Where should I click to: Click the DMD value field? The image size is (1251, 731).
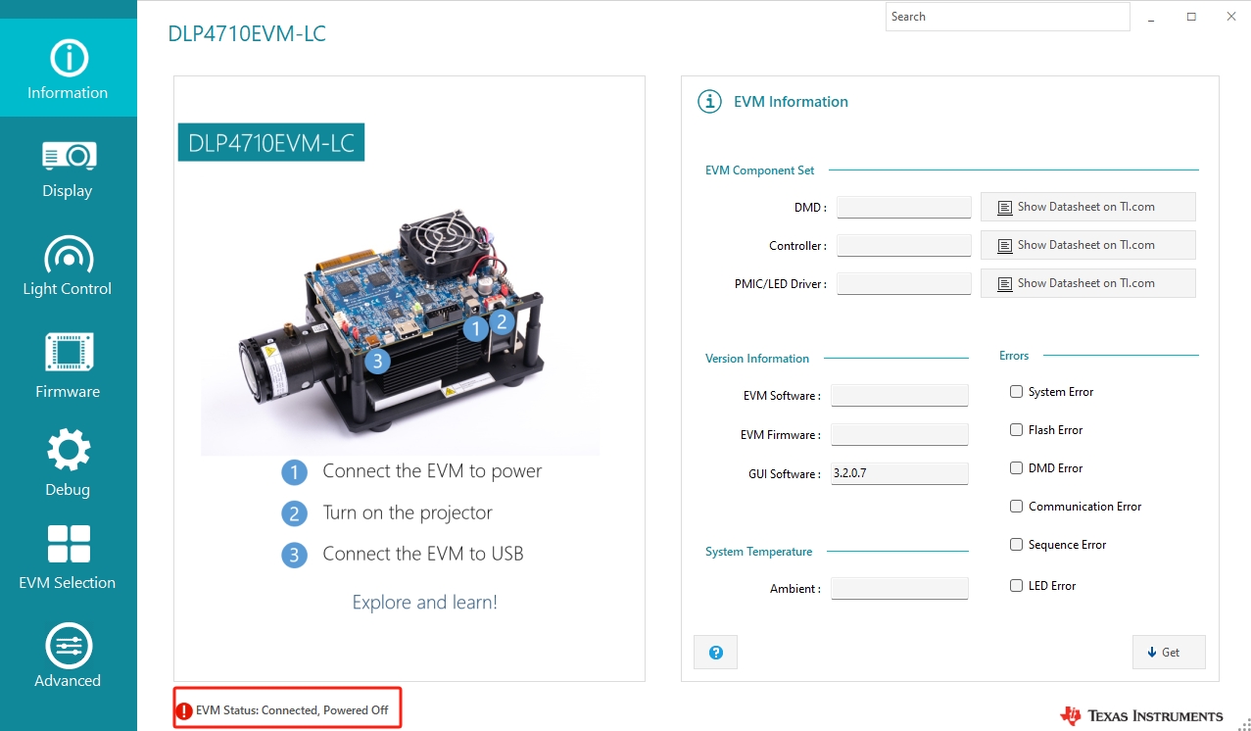(x=904, y=207)
